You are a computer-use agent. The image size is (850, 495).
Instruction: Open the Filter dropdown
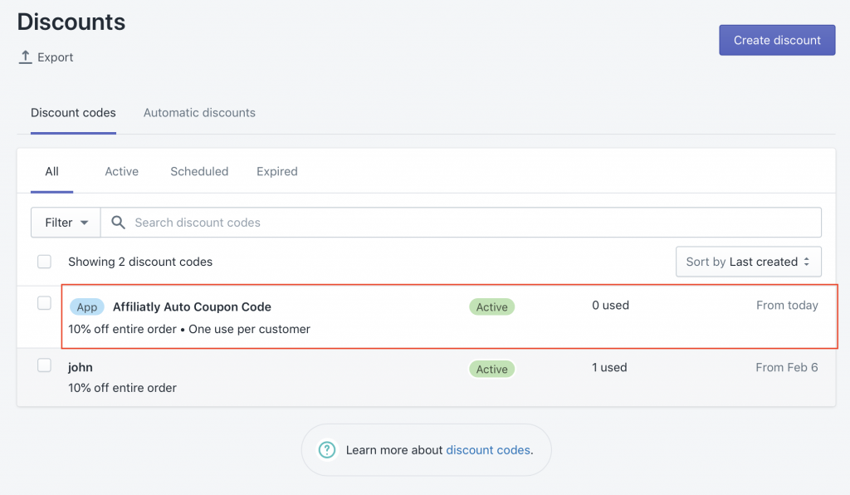click(x=66, y=223)
